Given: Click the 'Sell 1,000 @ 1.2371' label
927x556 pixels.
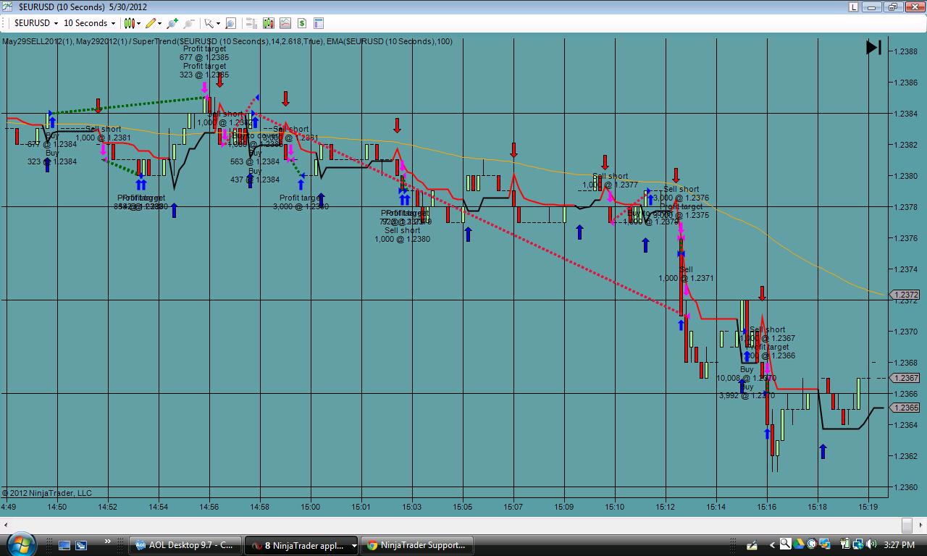Looking at the screenshot, I should point(686,274).
